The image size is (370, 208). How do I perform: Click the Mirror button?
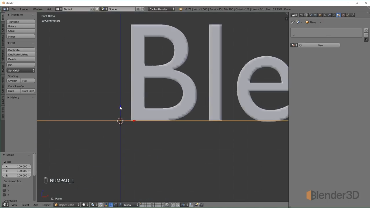pyautogui.click(x=21, y=37)
